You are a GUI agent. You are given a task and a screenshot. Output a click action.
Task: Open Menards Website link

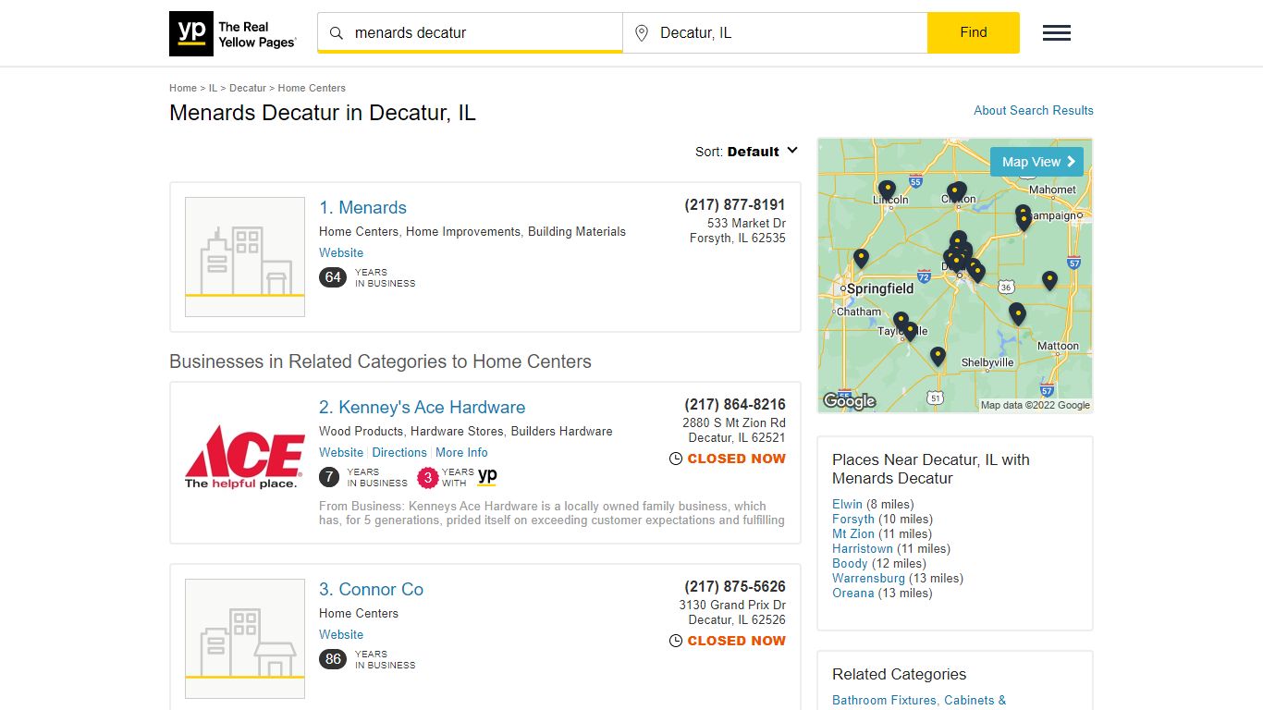click(341, 252)
